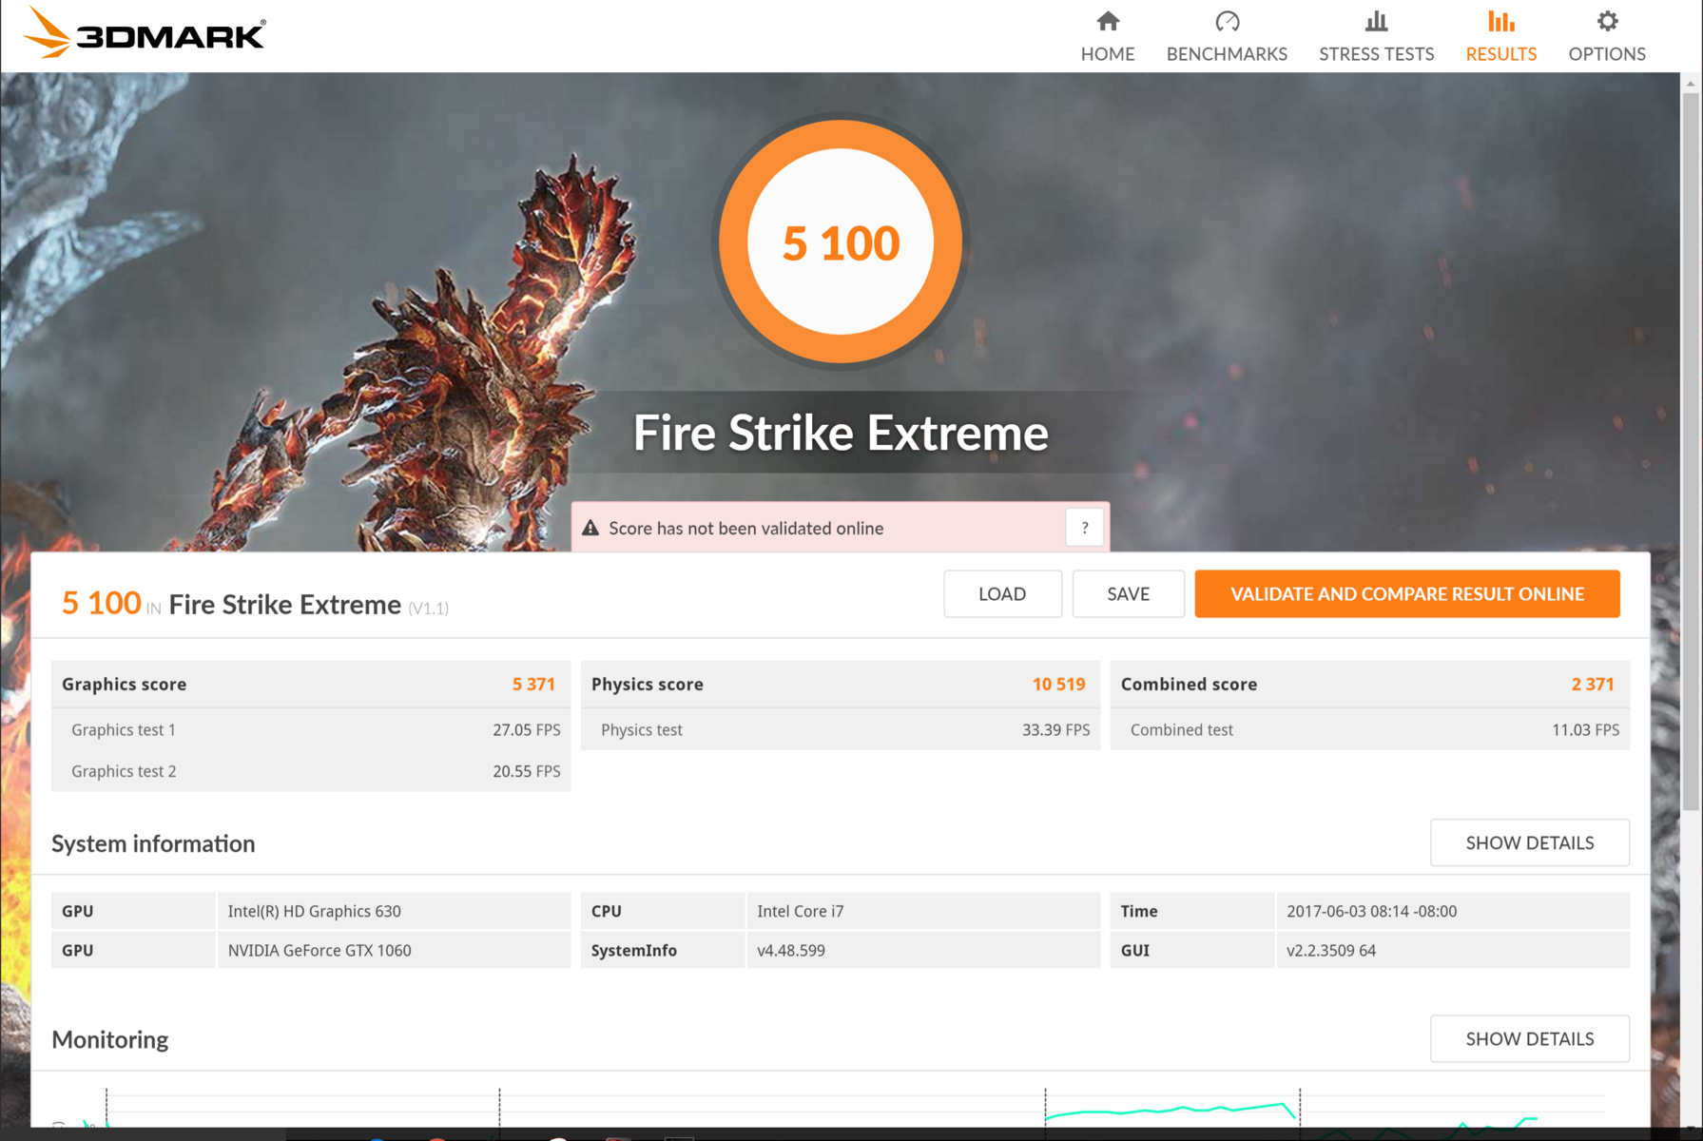
Task: Click 'NVIDIA GeForce GTX 1060' GPU value
Action: coord(319,950)
